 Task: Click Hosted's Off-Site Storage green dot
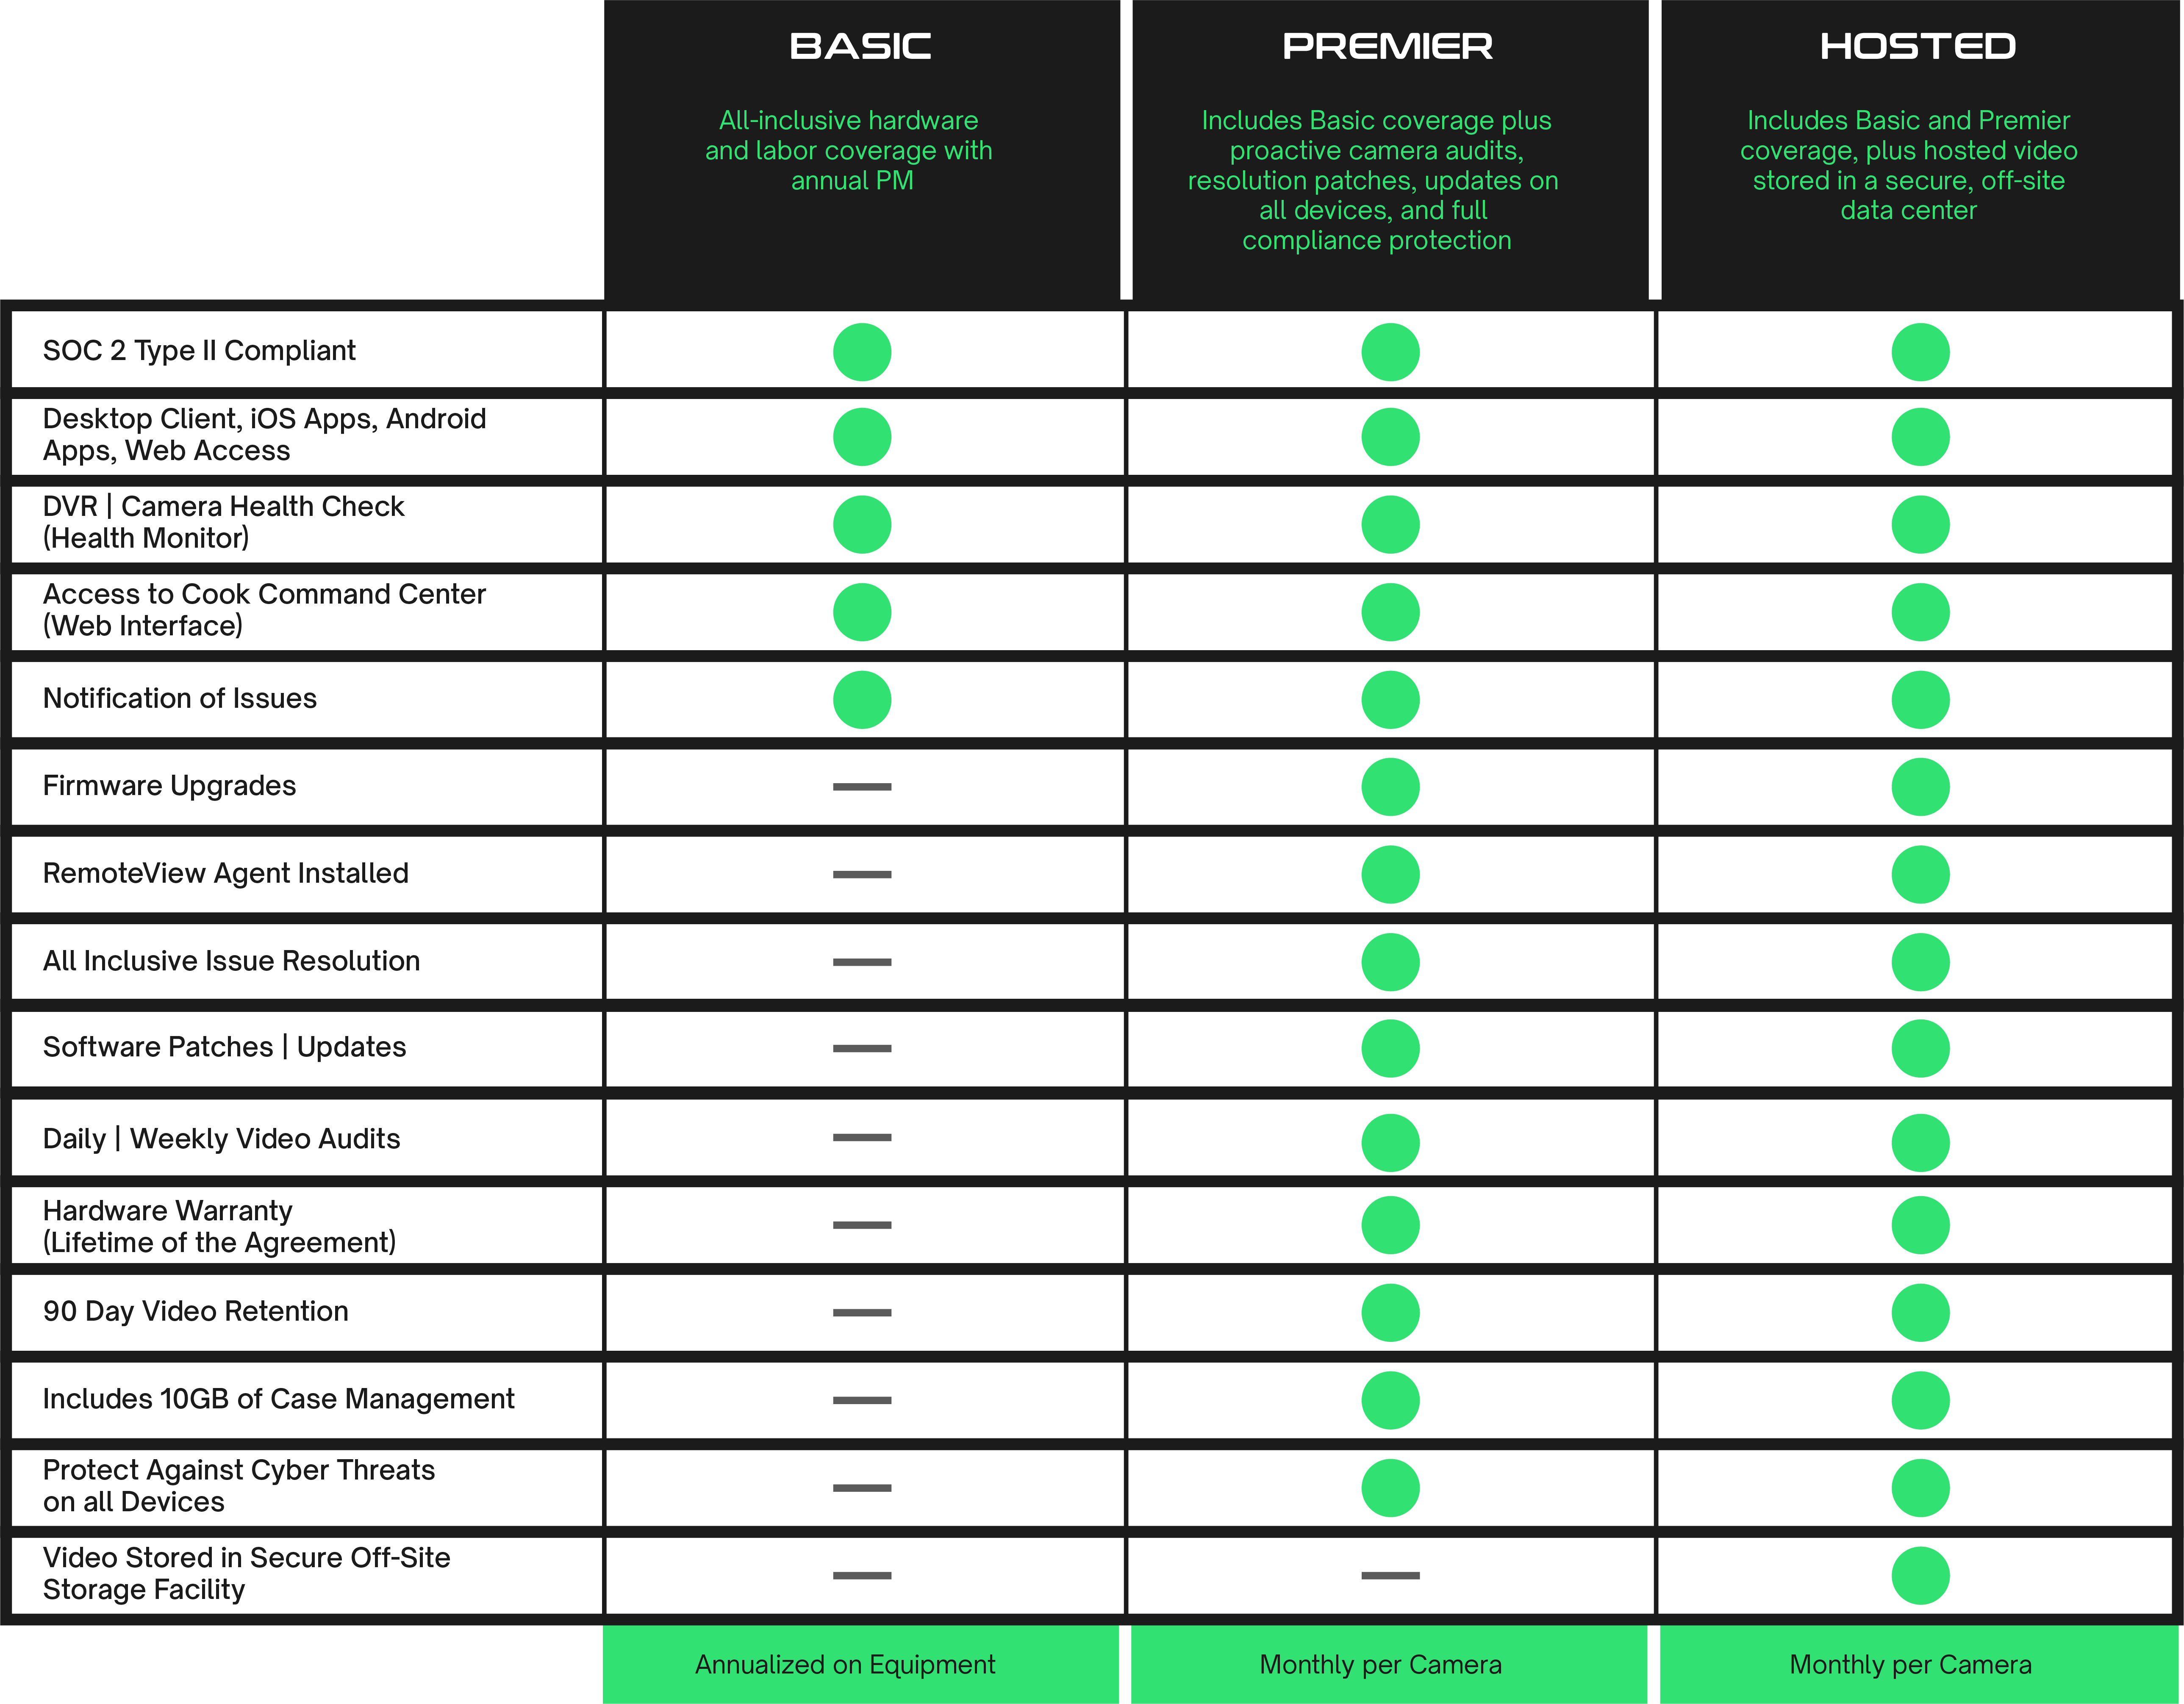[x=1919, y=1575]
